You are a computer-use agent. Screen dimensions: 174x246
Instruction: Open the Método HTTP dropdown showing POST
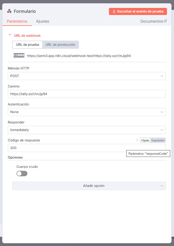click(x=87, y=76)
